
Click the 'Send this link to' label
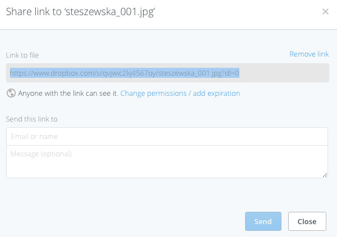pos(31,119)
